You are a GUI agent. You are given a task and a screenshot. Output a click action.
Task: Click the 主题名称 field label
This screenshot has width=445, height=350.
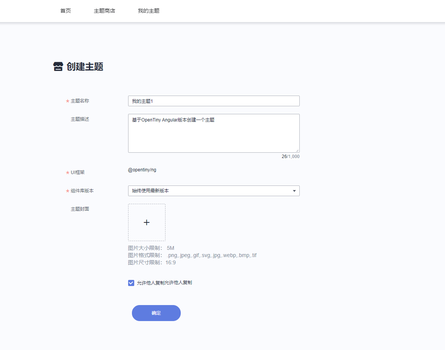(x=80, y=101)
